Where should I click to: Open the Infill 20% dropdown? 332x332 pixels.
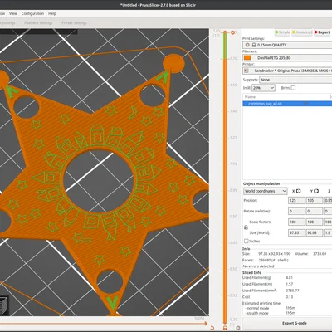tap(263, 88)
